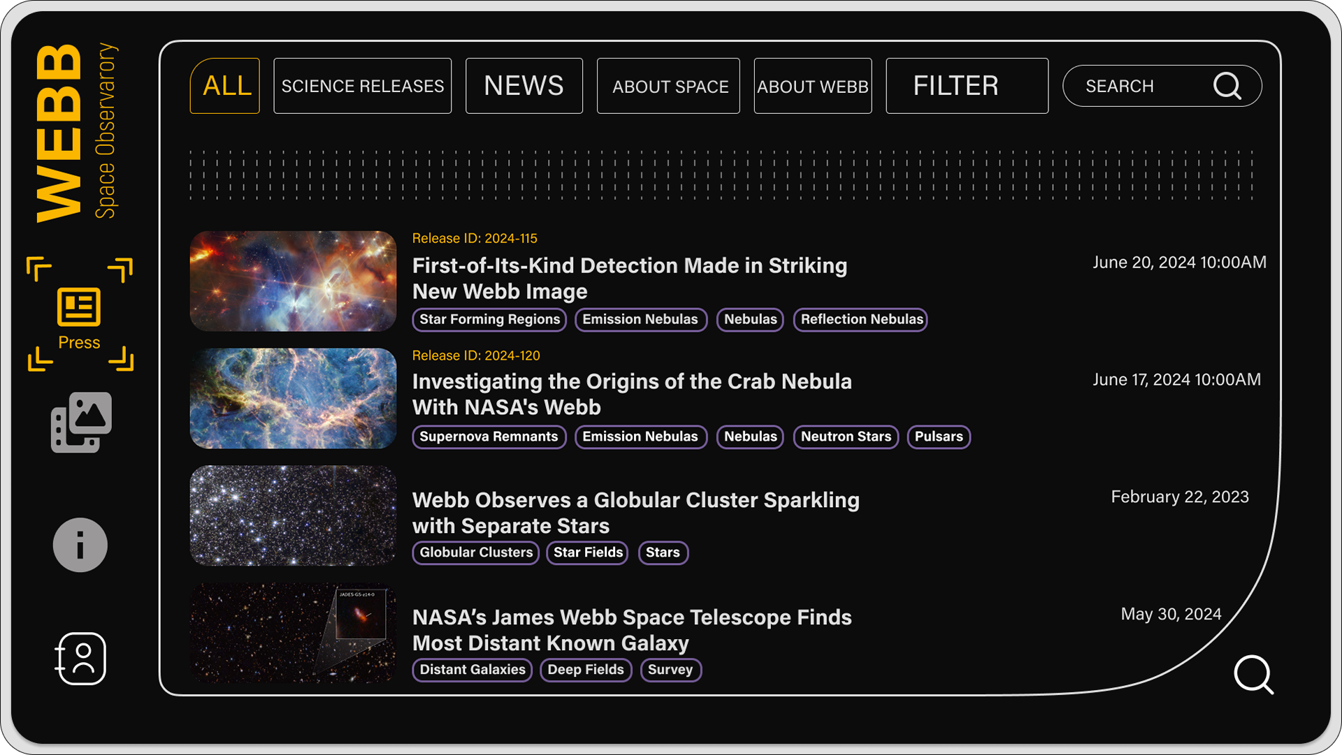Open the Press section newspaper icon
1342x755 pixels.
(x=79, y=307)
